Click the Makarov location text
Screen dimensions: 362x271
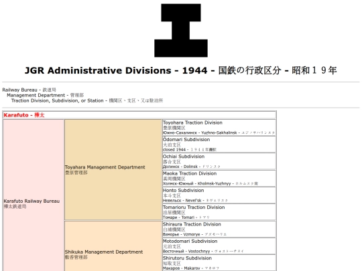click(x=191, y=268)
